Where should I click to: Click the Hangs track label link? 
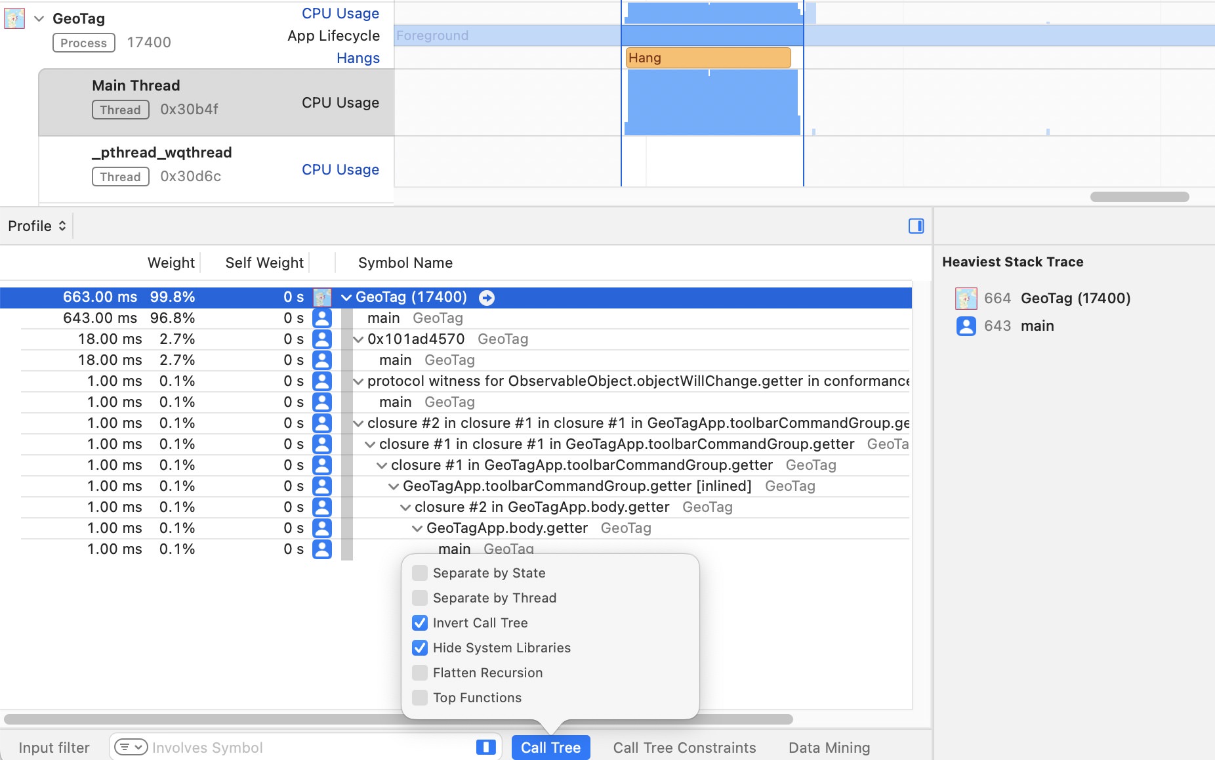click(358, 58)
